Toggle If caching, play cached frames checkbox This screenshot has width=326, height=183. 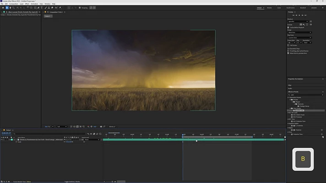(x=288, y=51)
